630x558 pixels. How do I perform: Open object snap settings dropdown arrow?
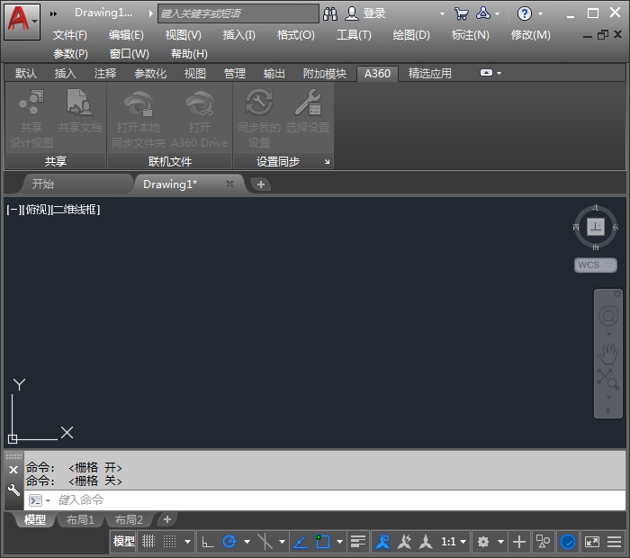[x=339, y=542]
